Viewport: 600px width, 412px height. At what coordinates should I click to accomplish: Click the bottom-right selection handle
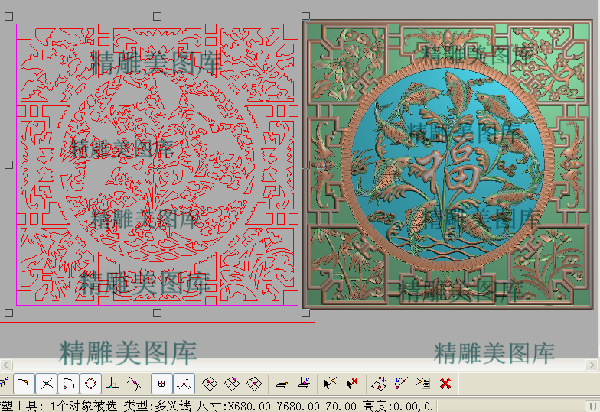[306, 313]
